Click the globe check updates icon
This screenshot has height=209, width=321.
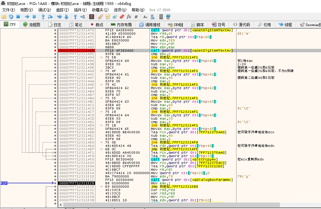click(168, 17)
